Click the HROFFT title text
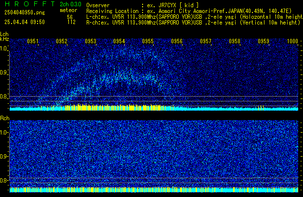Screen dimensions: 303x197 point(30,4)
